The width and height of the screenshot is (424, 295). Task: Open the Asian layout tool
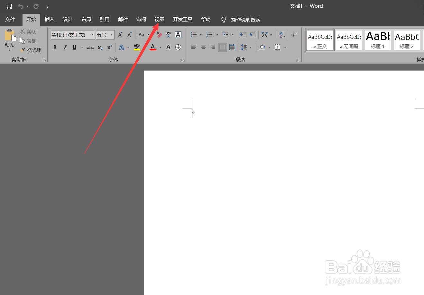(265, 35)
